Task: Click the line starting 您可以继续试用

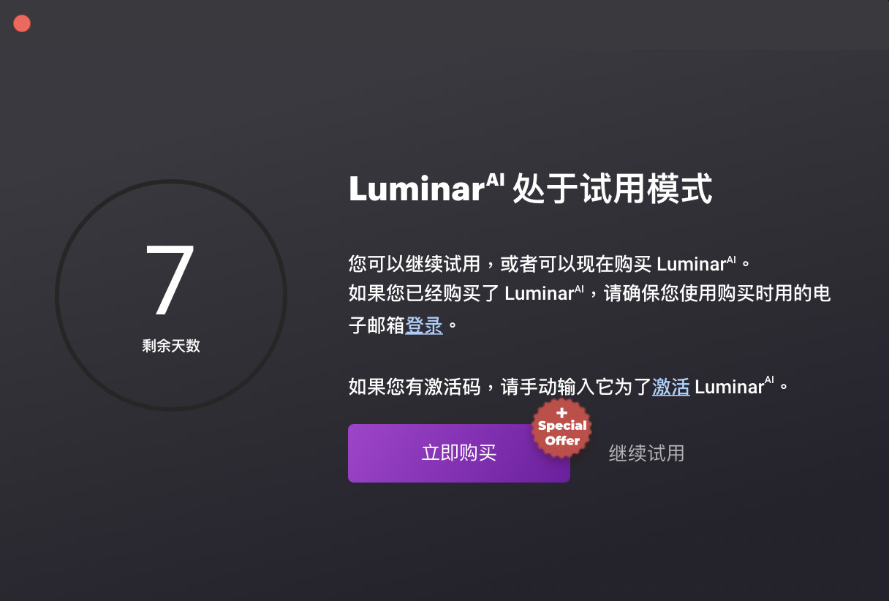Action: [550, 262]
